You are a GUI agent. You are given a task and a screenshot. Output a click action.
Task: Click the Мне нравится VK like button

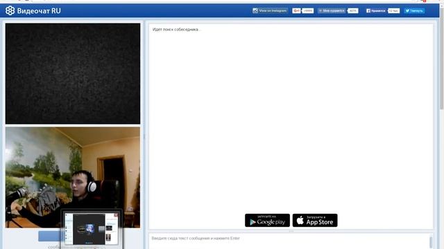coord(332,11)
